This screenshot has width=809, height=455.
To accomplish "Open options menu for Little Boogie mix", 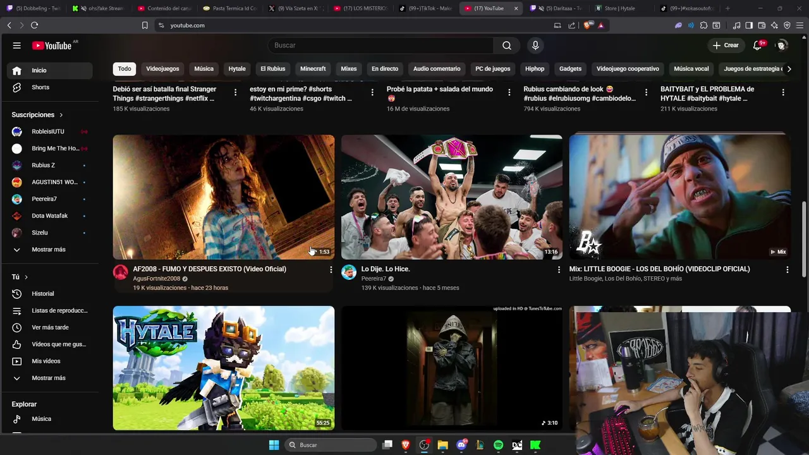I will click(787, 270).
